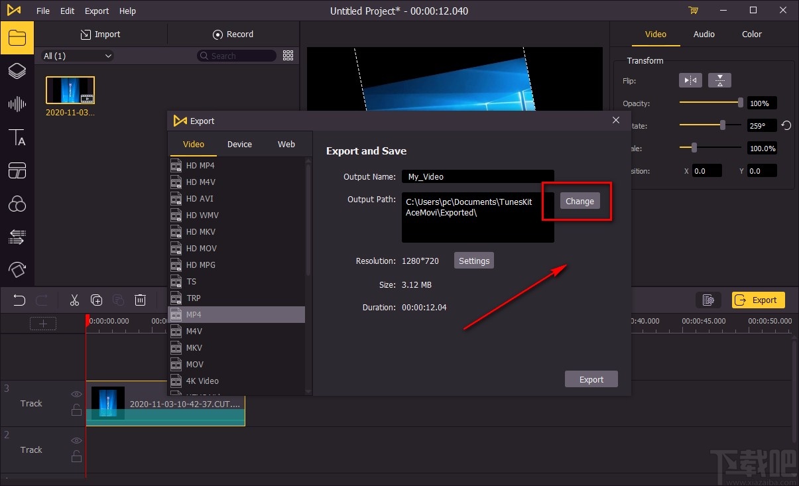Screen dimensions: 799x486
Task: Click the media Search field
Action: (x=237, y=56)
